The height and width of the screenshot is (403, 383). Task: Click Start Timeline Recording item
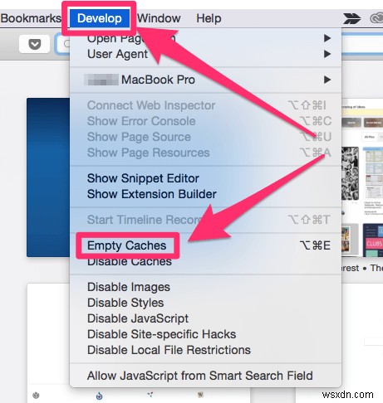[x=205, y=220]
